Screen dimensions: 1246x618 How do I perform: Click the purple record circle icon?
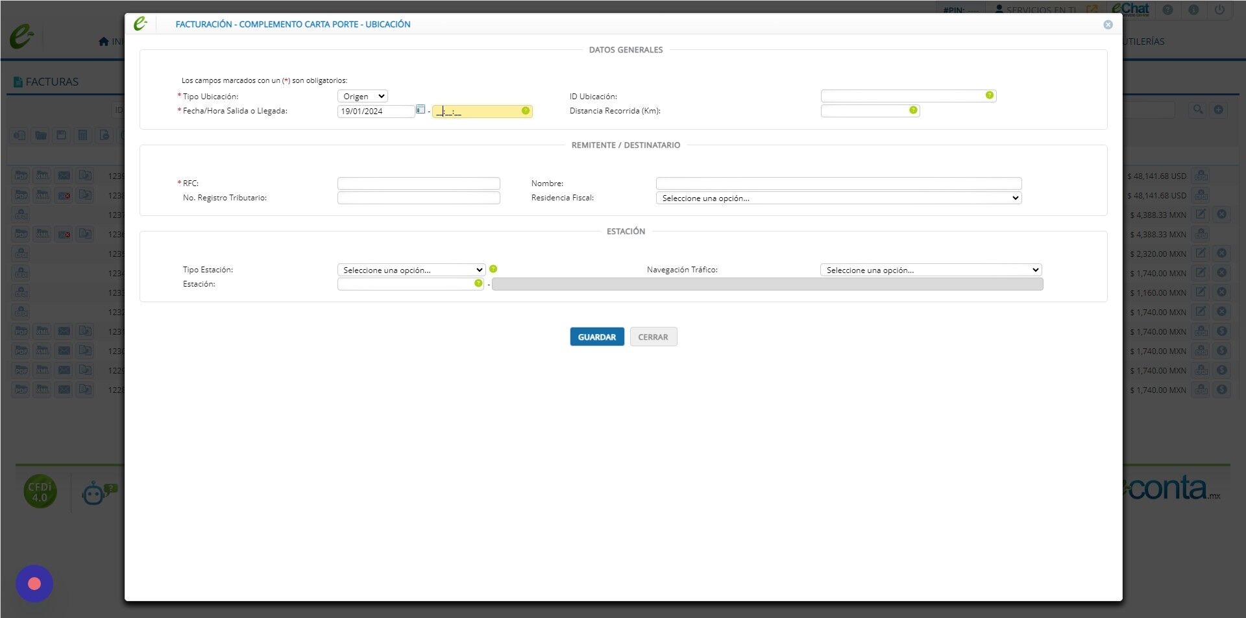(x=34, y=584)
